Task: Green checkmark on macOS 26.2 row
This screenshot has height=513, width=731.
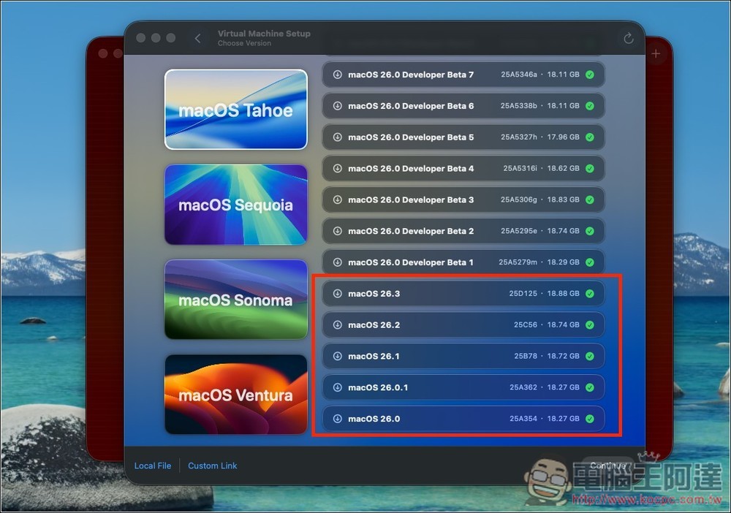Action: tap(590, 324)
